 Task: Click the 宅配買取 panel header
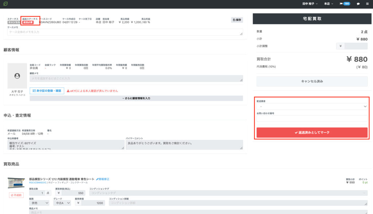(312, 19)
